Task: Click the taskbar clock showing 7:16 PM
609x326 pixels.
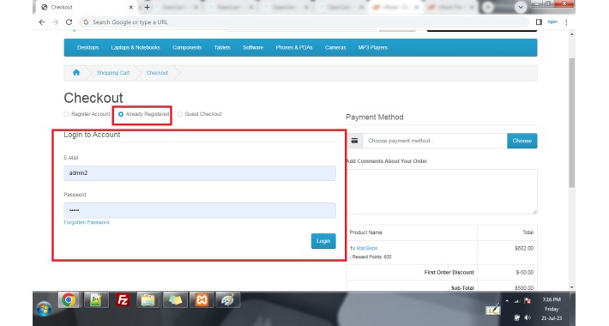Action: (552, 309)
